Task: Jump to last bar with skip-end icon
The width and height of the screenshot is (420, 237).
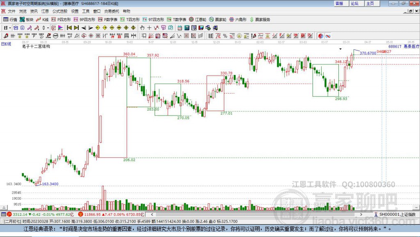Action: (x=76, y=28)
